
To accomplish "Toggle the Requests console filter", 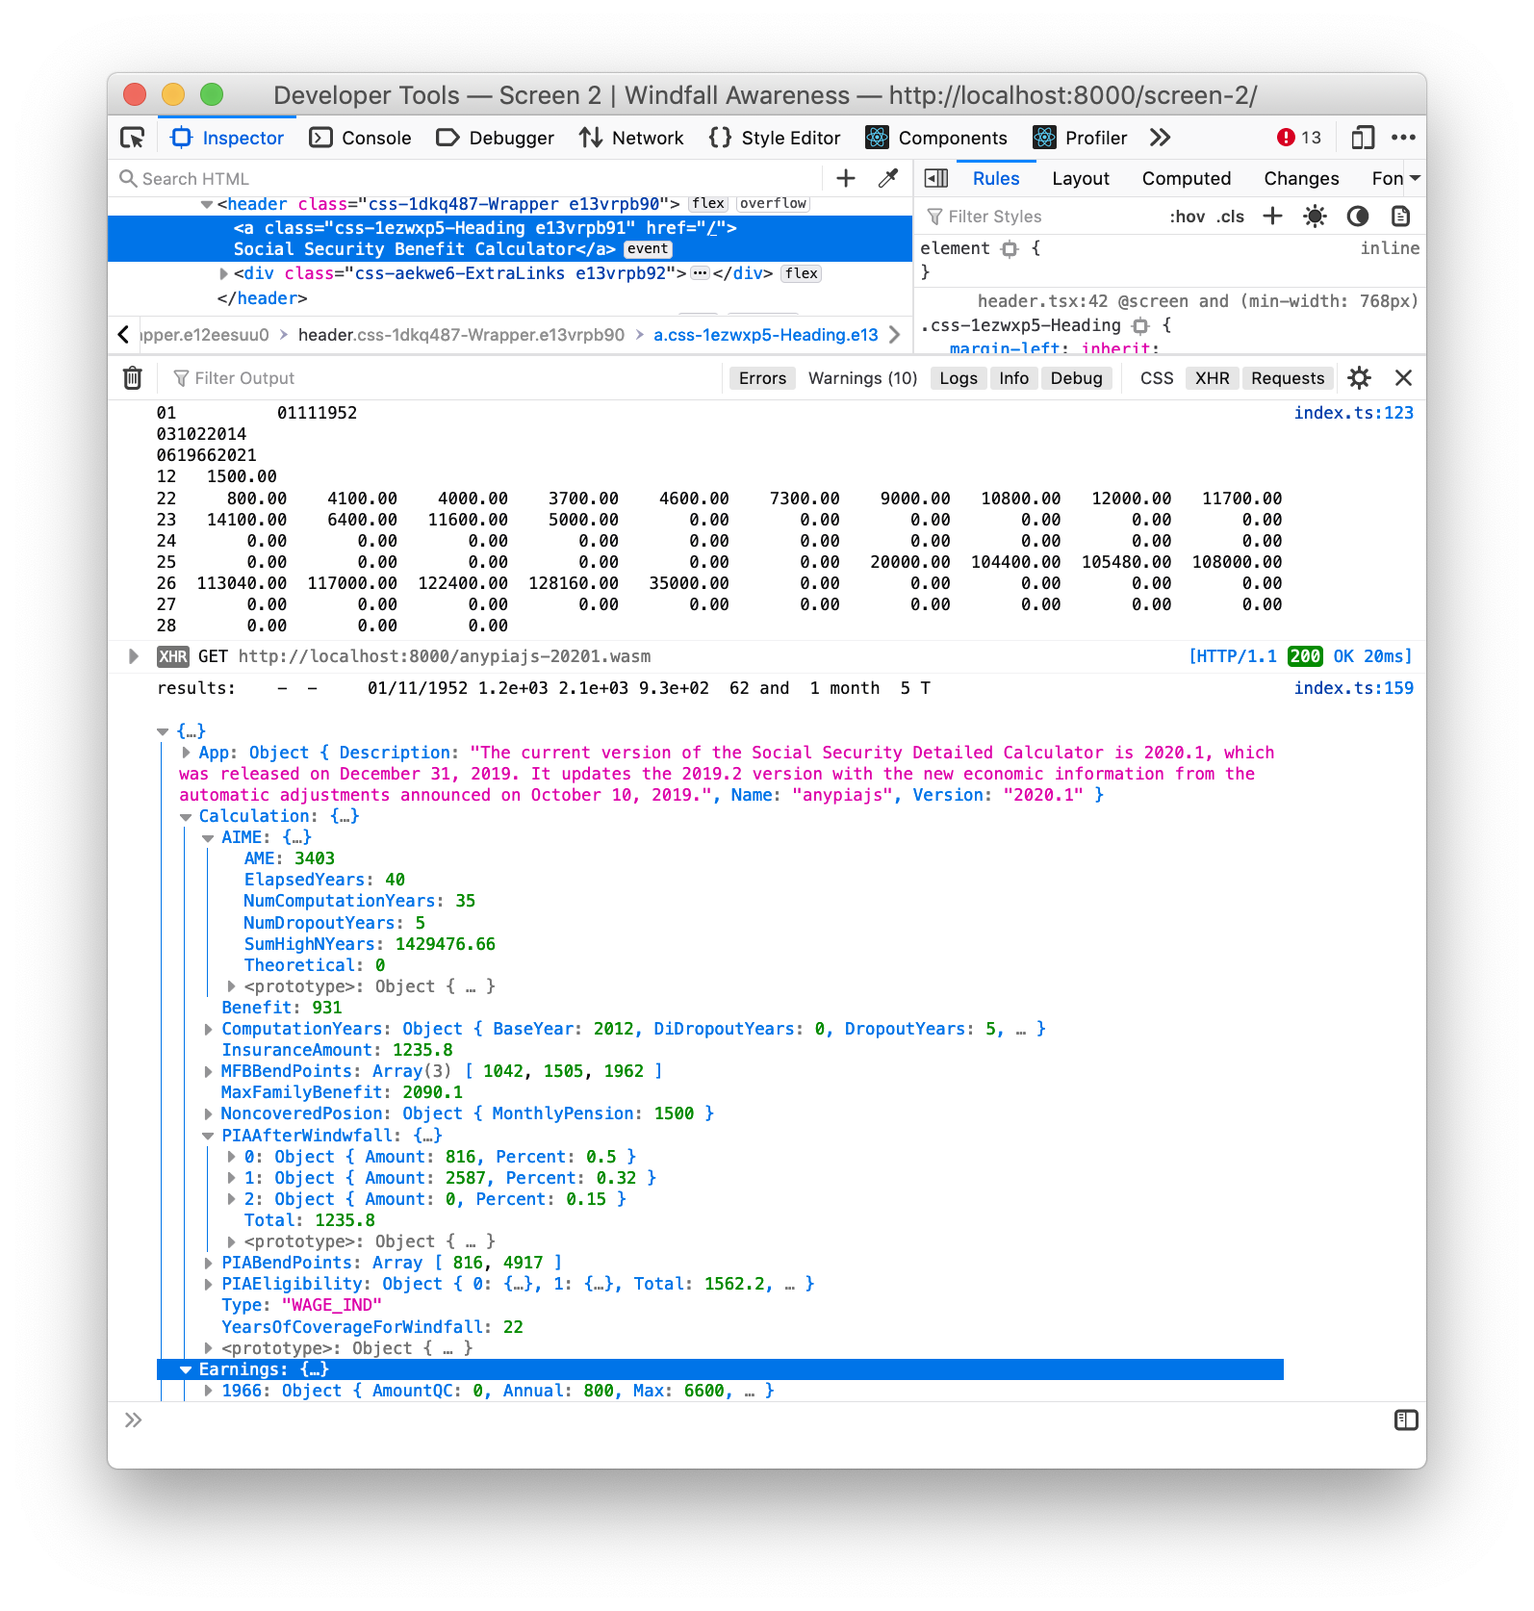I will click(x=1288, y=378).
